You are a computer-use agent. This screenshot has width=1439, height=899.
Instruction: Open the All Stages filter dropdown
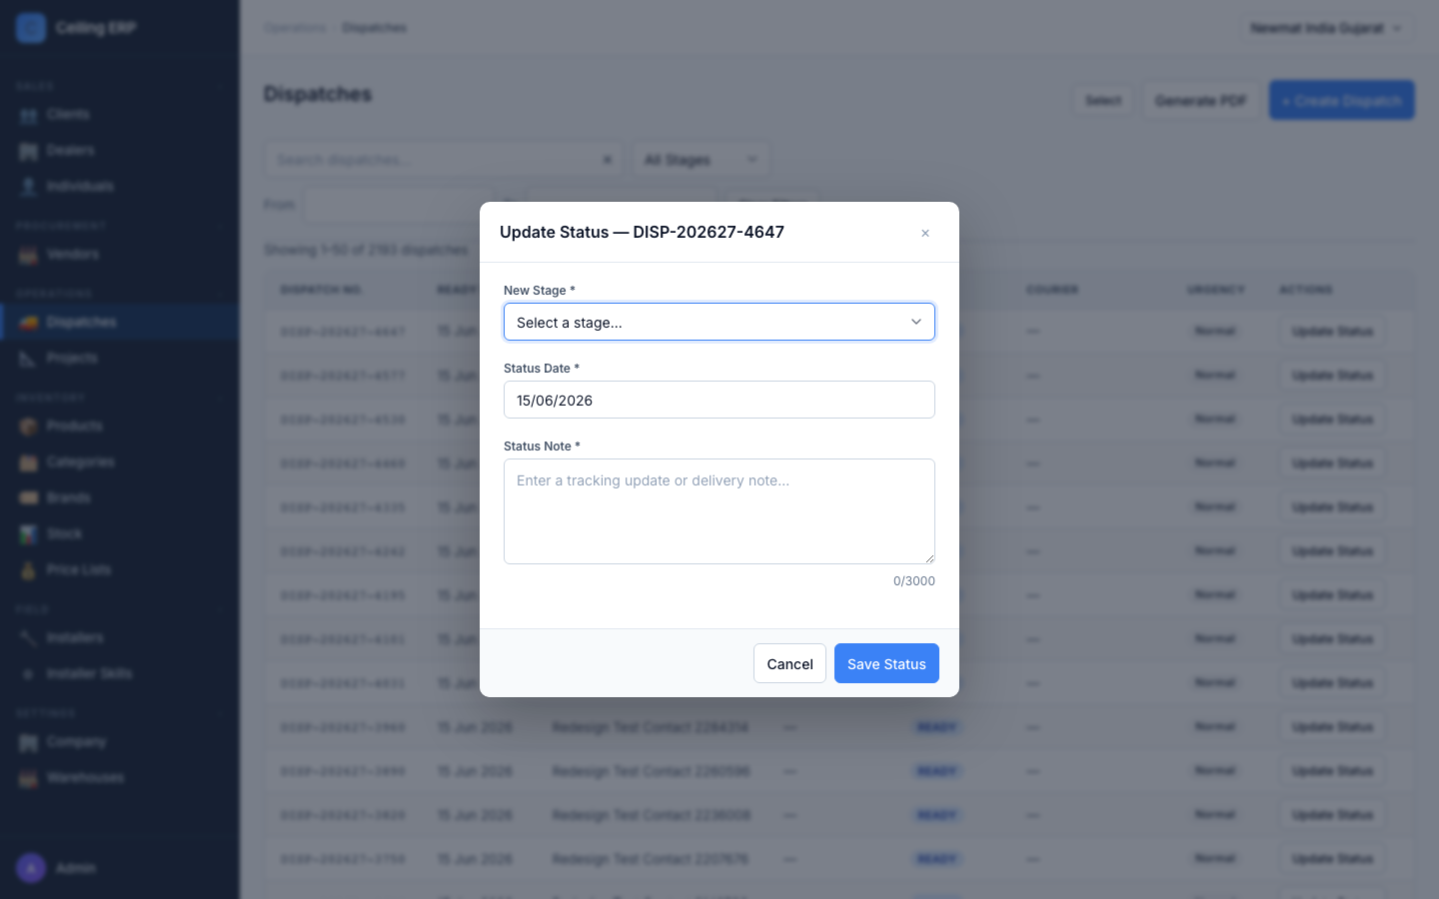701,160
